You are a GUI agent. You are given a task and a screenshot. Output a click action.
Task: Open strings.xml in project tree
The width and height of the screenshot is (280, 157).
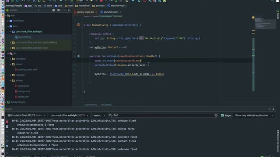pos(24,91)
